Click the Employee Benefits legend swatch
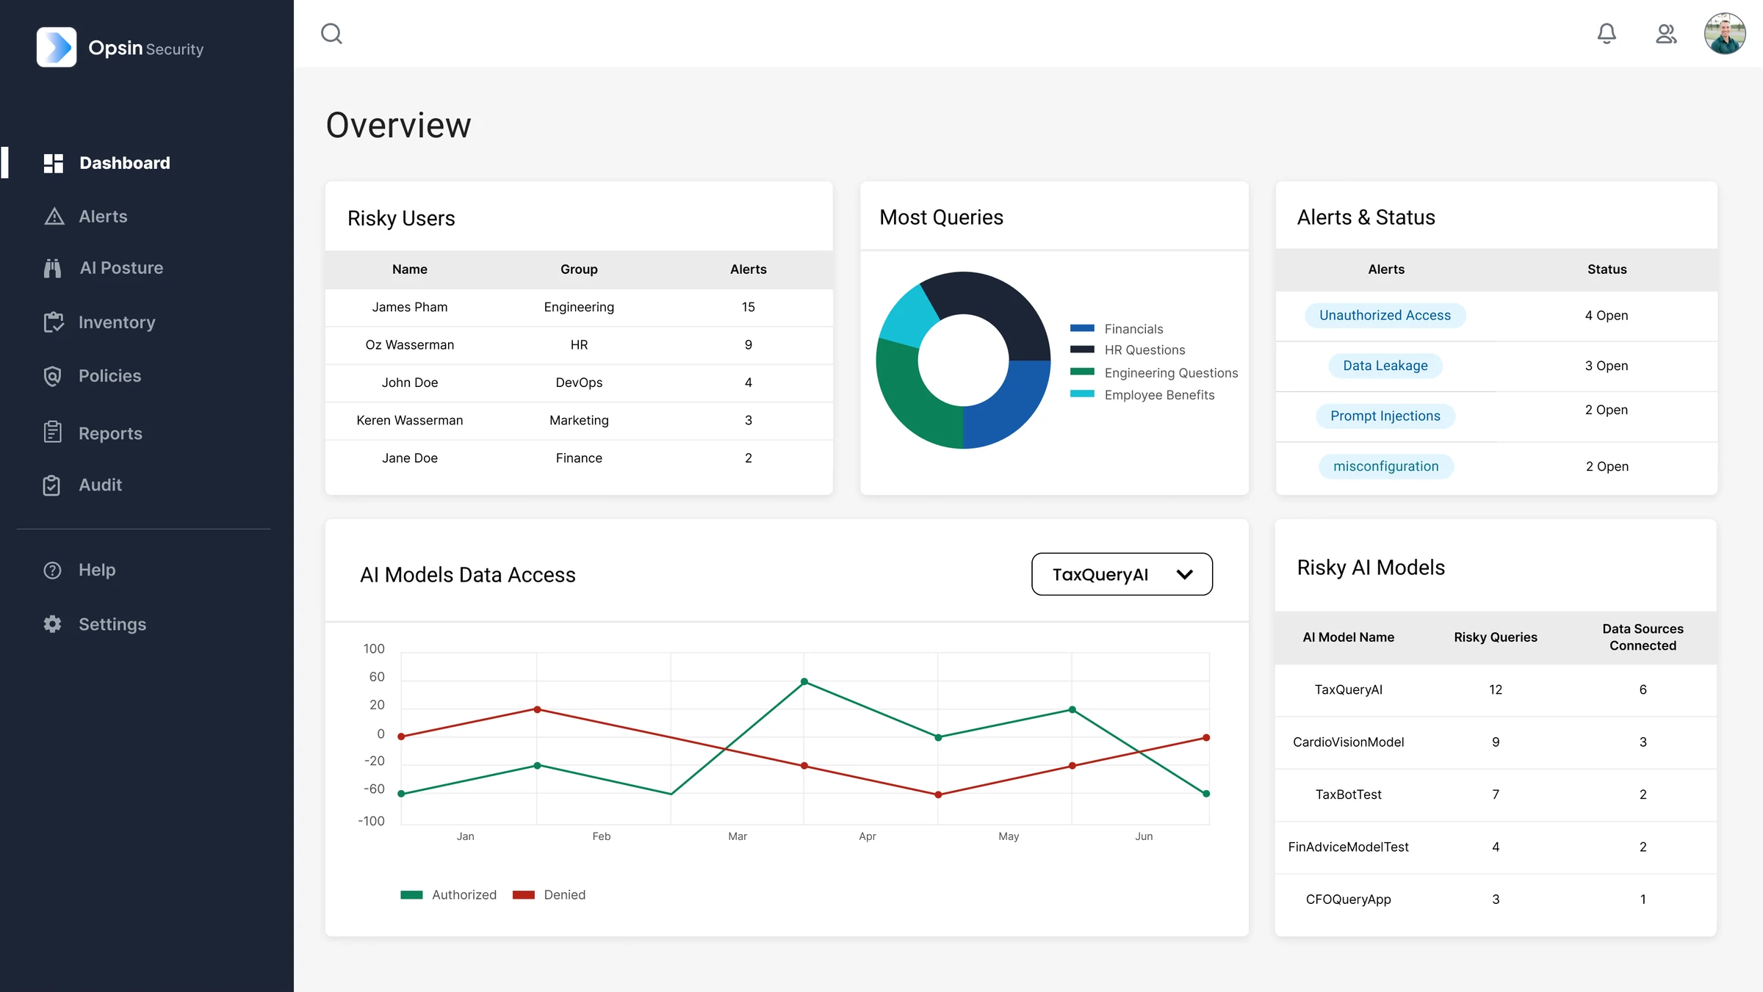Screen dimensions: 1763x992 tap(1082, 394)
